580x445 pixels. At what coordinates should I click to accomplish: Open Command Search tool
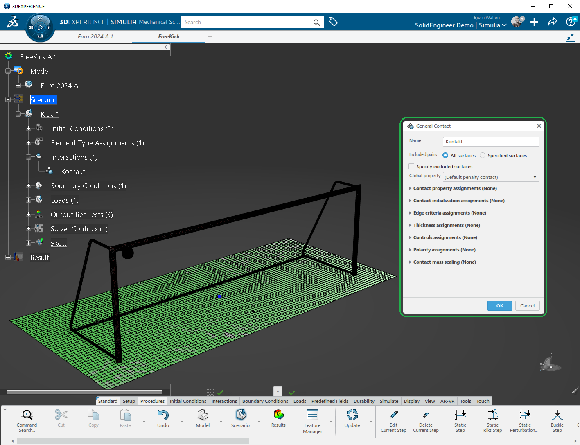point(27,416)
